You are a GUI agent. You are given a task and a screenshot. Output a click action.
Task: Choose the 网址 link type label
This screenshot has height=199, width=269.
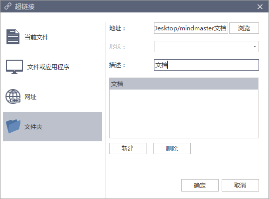30,97
